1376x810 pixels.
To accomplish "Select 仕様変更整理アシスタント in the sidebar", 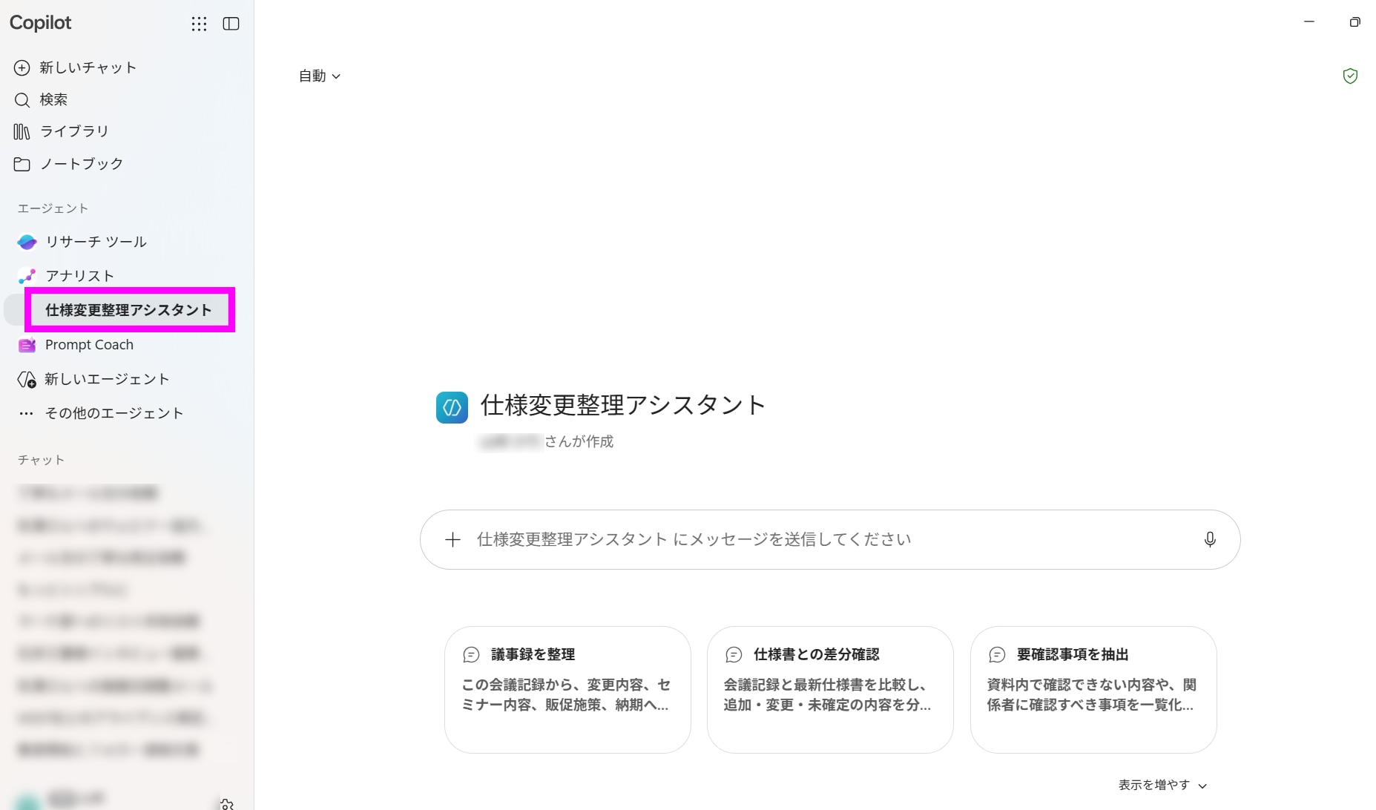I will coord(128,310).
